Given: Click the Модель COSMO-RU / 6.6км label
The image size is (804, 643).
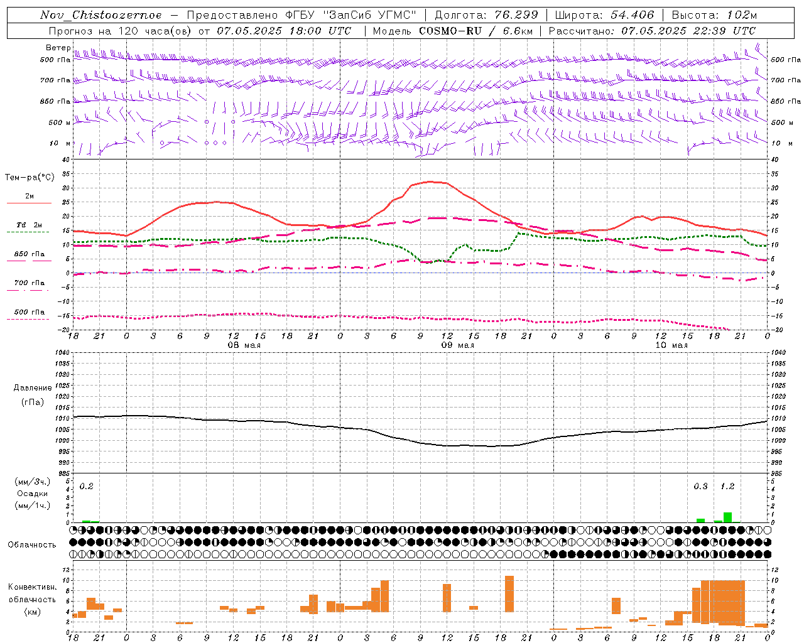Looking at the screenshot, I should point(452,31).
